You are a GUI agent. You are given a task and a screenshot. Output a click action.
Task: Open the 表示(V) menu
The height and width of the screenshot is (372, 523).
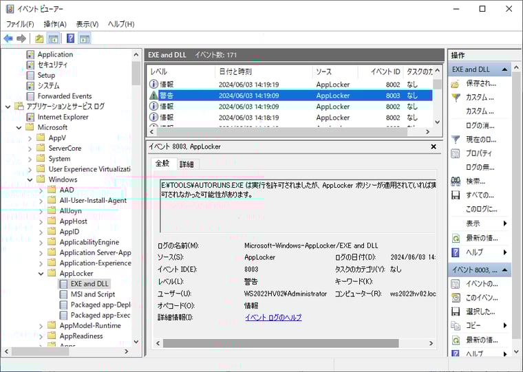tap(87, 24)
